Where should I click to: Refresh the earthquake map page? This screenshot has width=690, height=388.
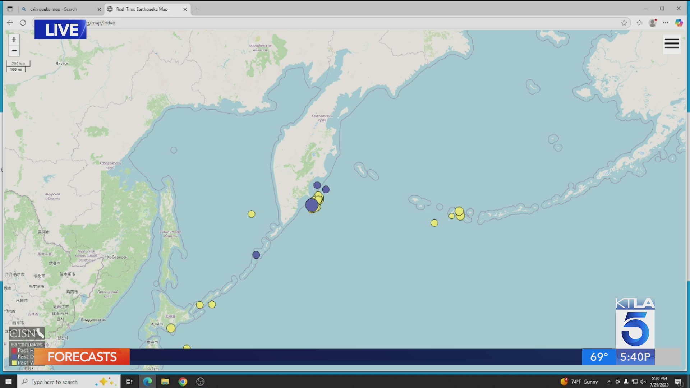[x=23, y=23]
